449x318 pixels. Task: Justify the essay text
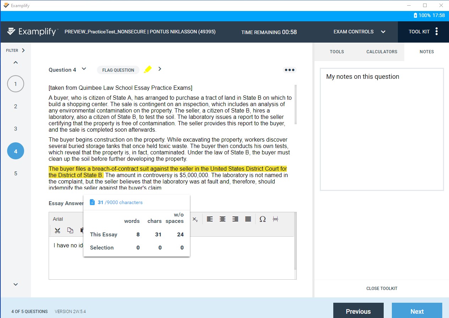pyautogui.click(x=248, y=219)
